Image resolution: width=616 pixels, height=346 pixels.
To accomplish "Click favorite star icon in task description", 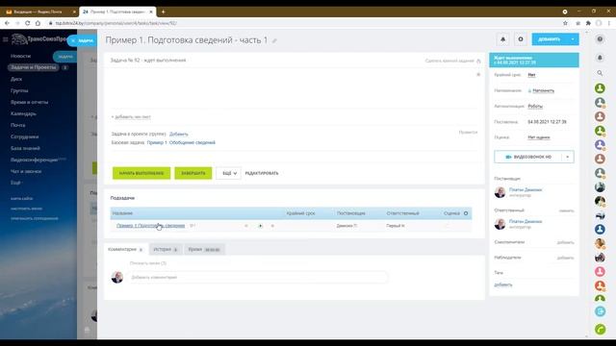I will [x=478, y=74].
